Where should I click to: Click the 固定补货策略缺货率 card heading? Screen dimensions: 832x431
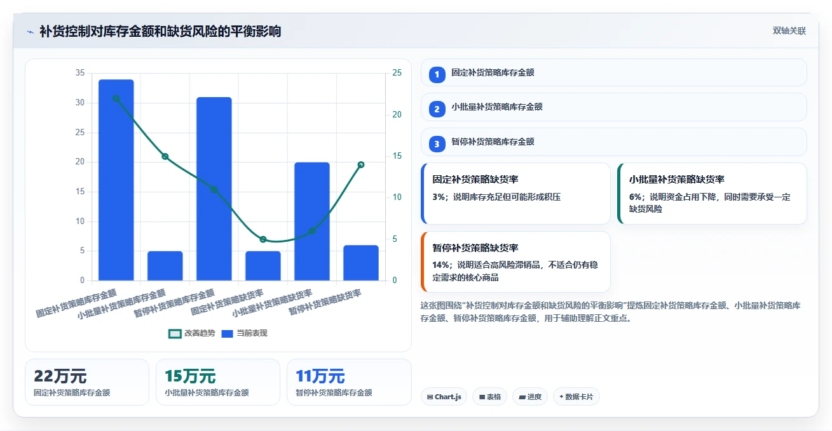475,180
